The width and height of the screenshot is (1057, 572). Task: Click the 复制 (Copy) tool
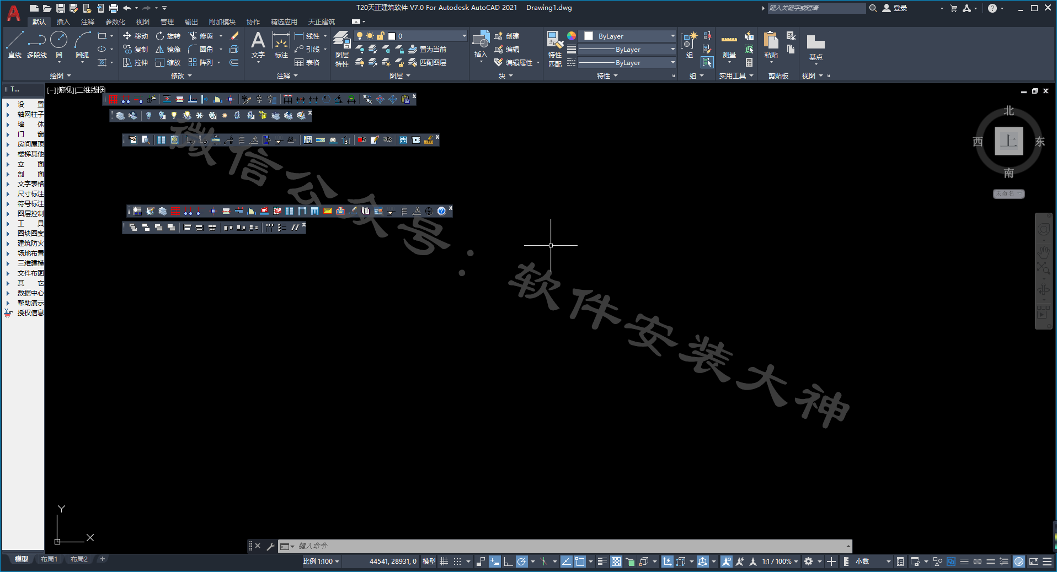pos(136,49)
